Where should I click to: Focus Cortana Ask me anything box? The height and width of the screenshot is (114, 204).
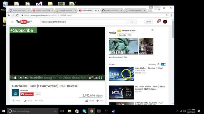pos(33,111)
